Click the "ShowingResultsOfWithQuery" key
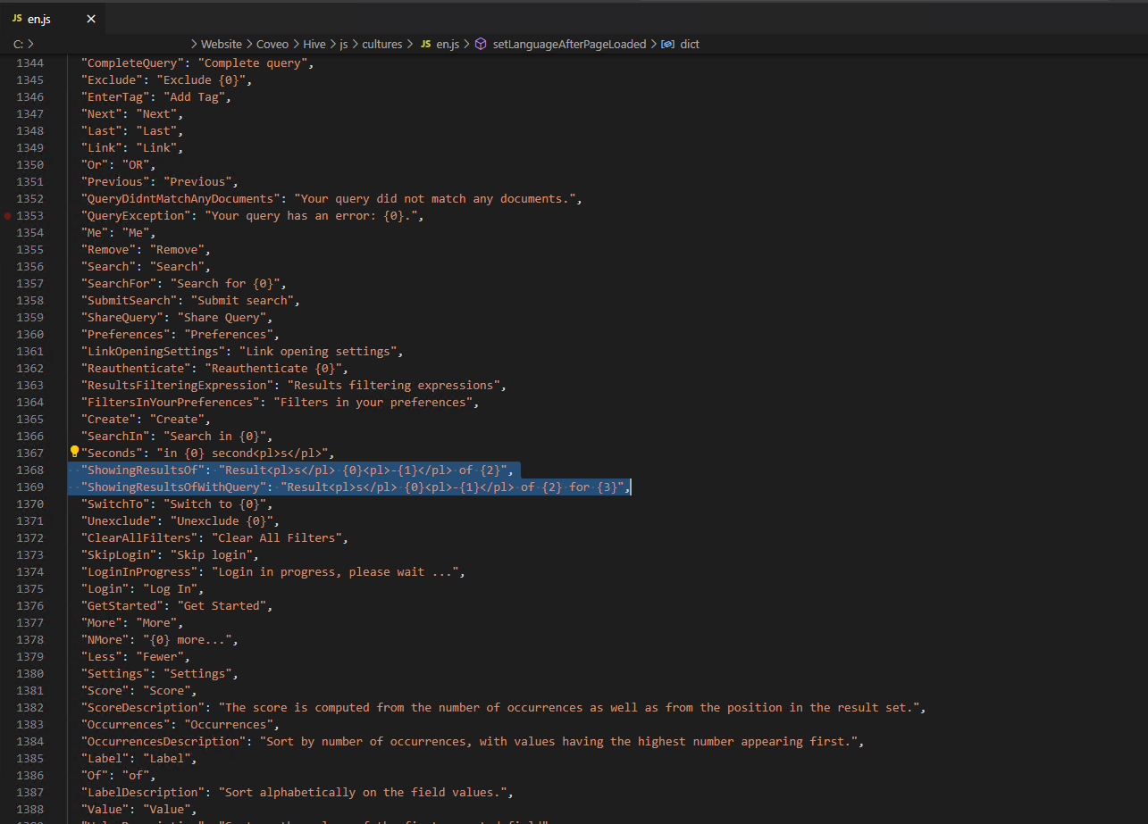 click(174, 487)
